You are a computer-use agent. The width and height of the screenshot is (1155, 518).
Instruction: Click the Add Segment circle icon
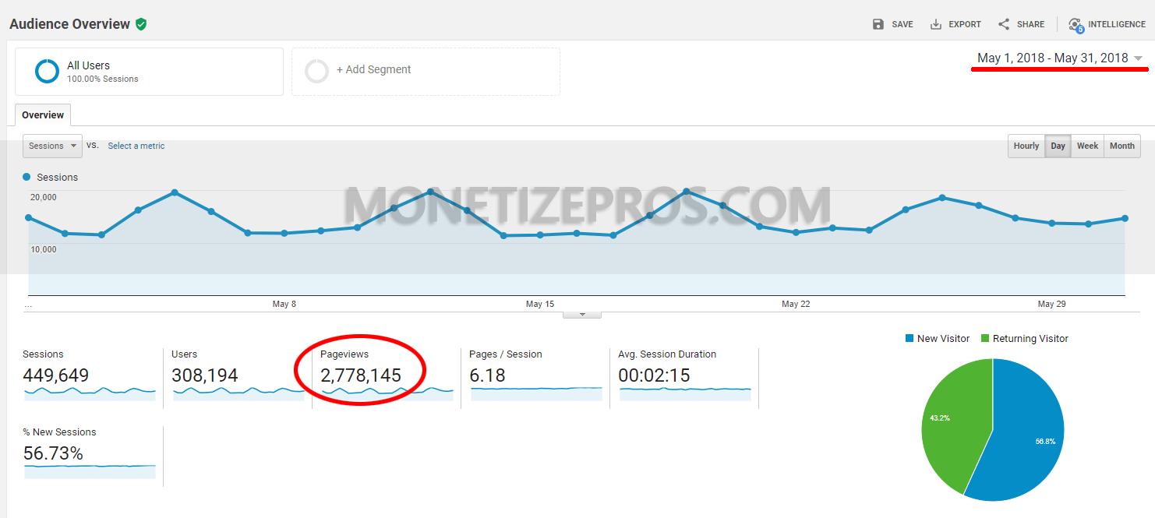pos(317,71)
